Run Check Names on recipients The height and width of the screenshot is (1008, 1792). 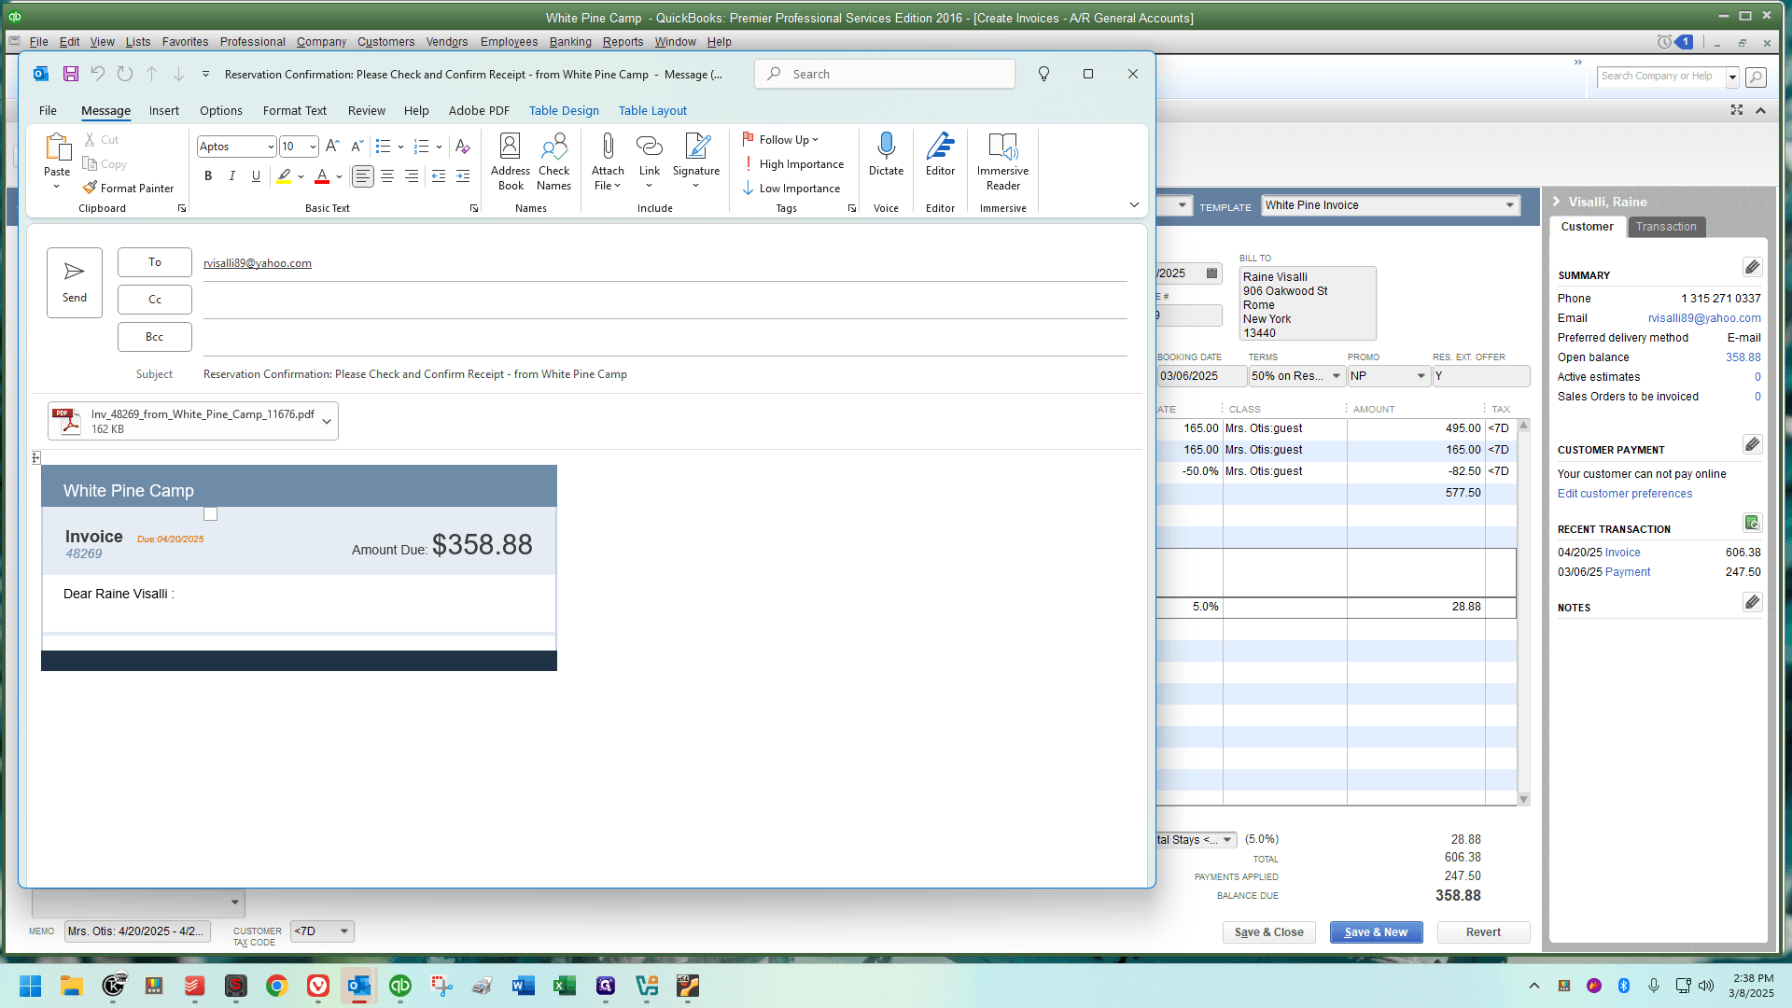click(x=554, y=161)
